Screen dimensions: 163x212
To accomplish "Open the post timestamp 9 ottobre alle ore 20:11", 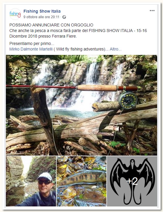I will pos(41,17).
